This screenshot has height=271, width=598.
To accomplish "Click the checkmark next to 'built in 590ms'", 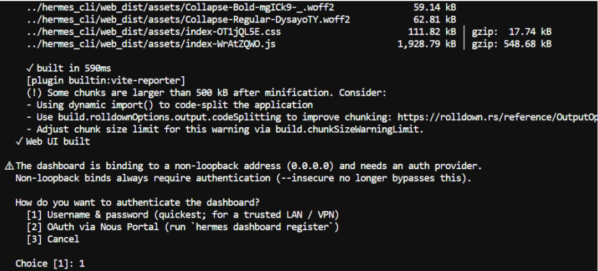I will click(30, 69).
